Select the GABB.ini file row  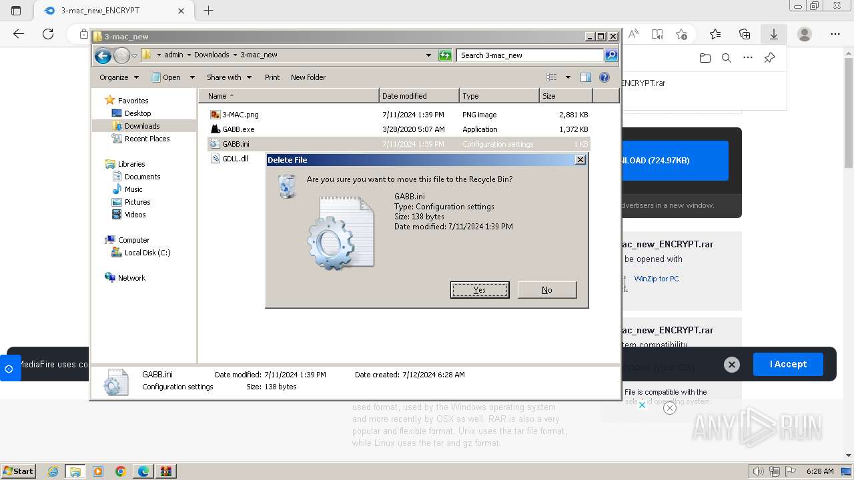click(x=399, y=144)
